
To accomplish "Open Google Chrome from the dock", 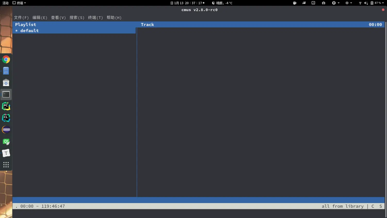I will point(6,59).
